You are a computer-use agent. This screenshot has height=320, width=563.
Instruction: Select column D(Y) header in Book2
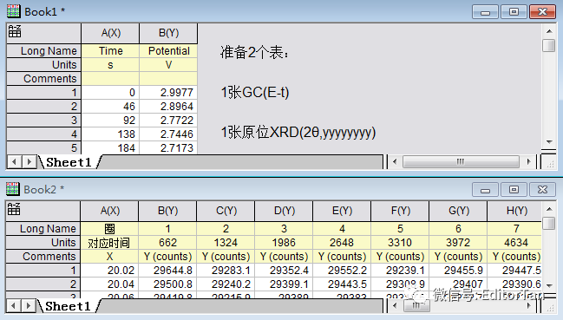pos(284,211)
